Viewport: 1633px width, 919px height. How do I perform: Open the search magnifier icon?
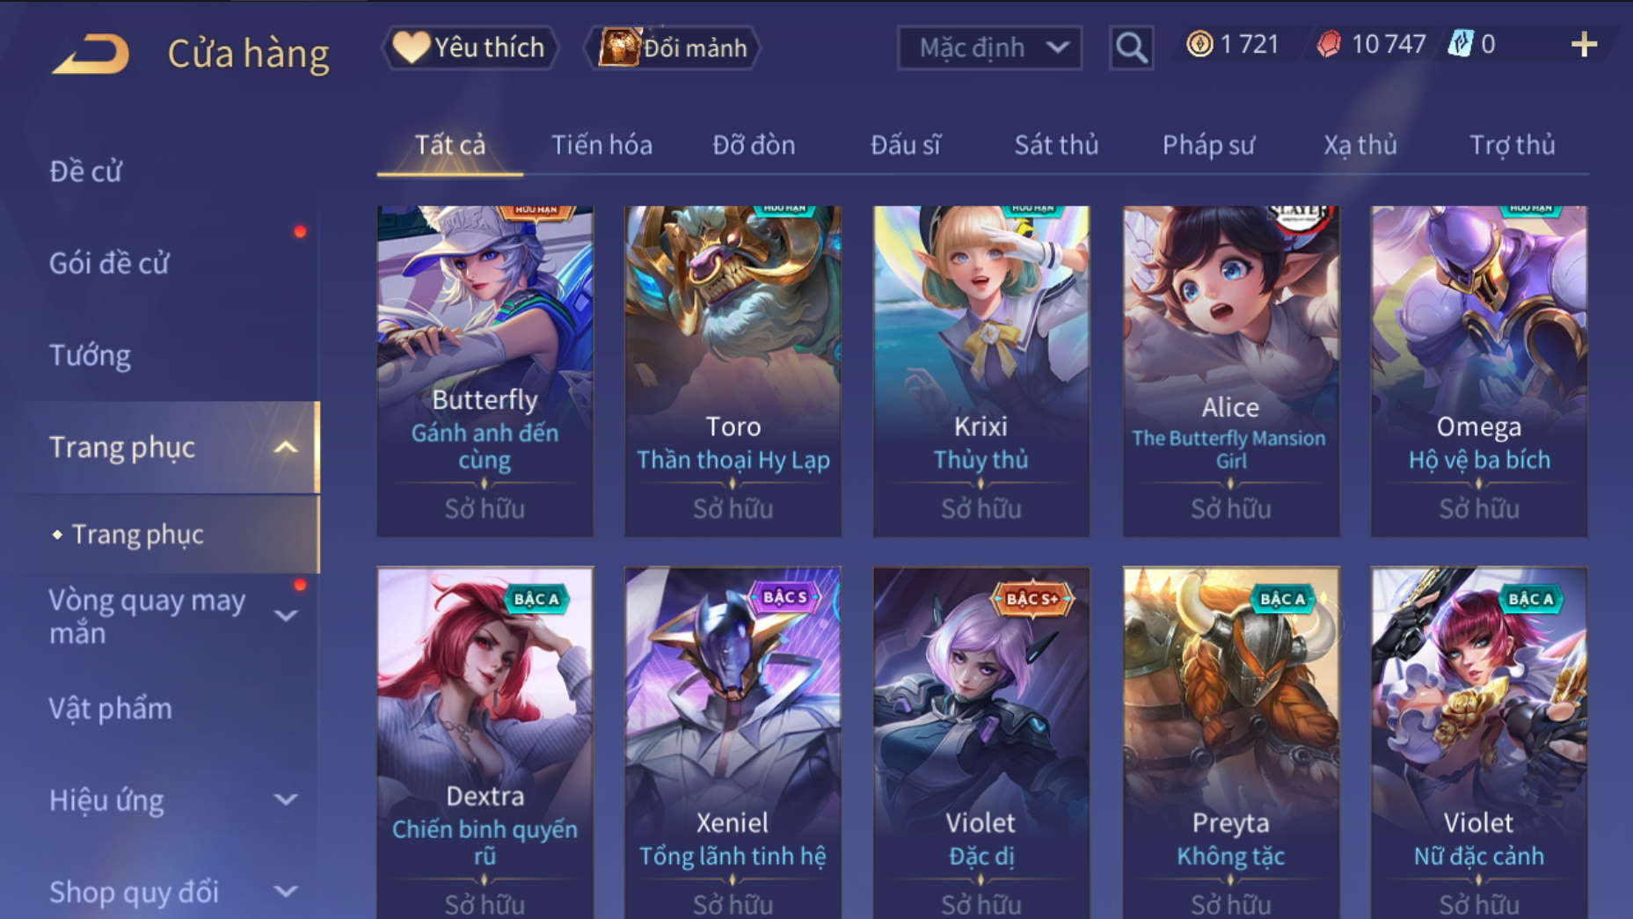1131,47
